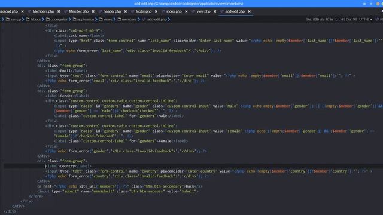Close the index.php tab
383x215 pixels.
[186, 11]
